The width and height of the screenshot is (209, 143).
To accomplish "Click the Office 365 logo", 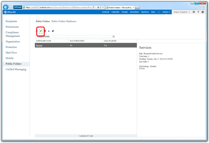I will 10,12.
